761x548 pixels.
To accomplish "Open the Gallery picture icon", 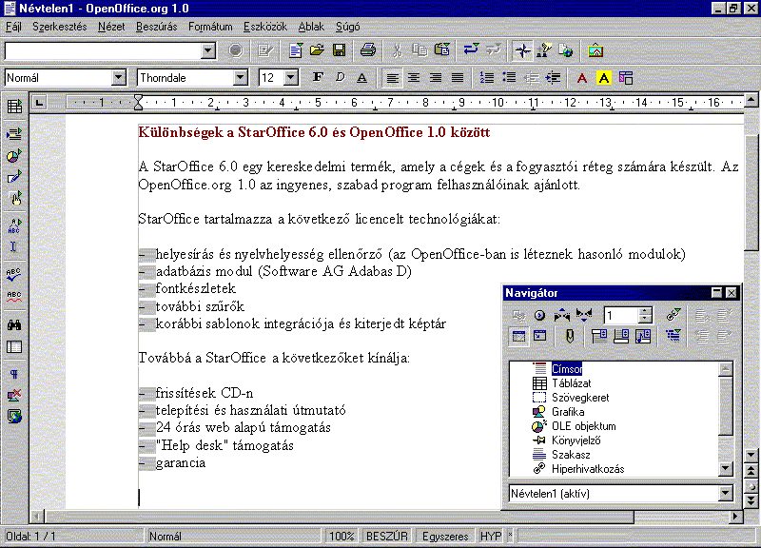I will click(595, 50).
